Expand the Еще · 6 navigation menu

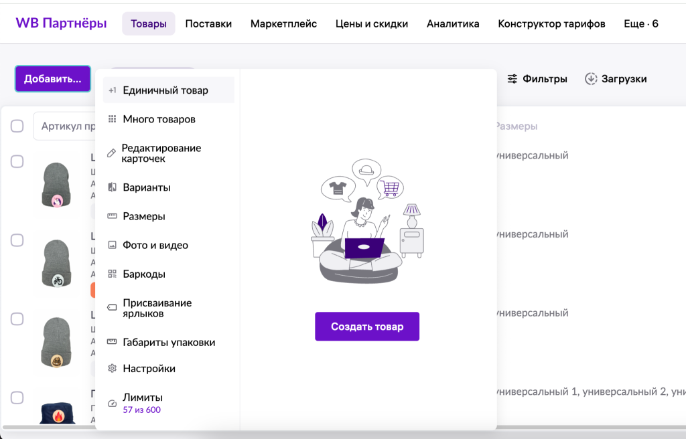(641, 23)
